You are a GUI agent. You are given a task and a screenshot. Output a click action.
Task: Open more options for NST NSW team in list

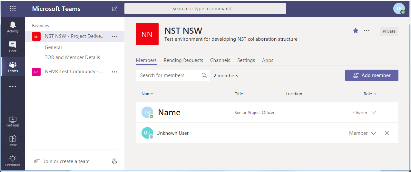(114, 36)
